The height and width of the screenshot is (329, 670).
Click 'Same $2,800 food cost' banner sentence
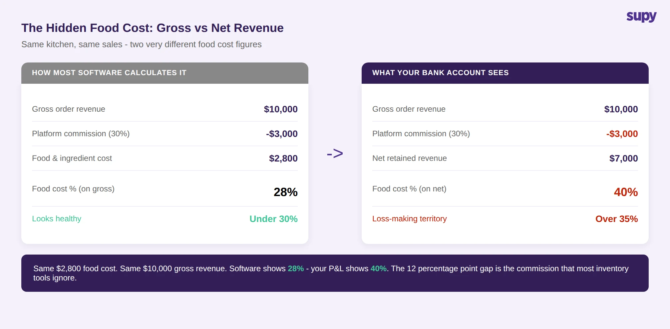[x=75, y=269]
